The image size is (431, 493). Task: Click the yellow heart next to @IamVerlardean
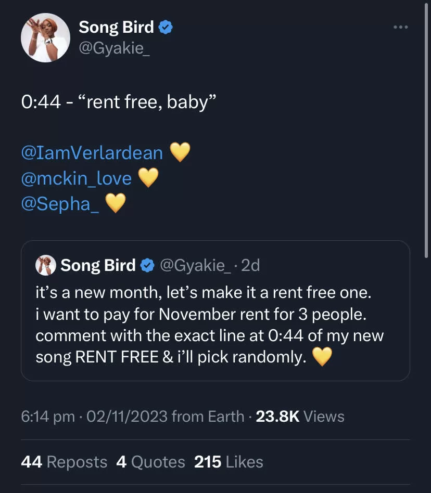(x=180, y=153)
